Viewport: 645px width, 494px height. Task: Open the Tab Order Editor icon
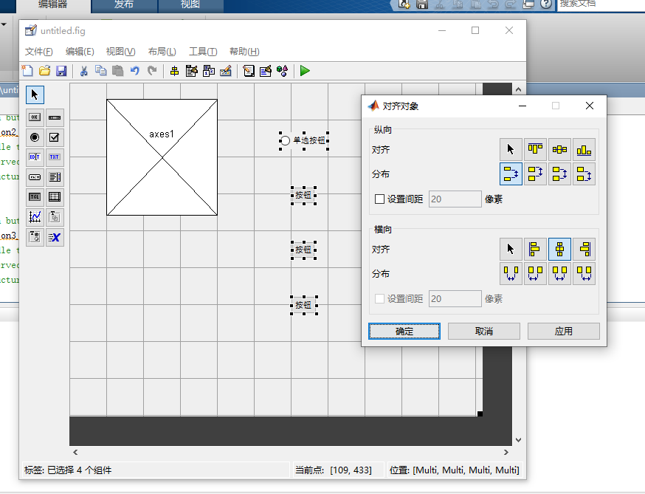point(209,71)
